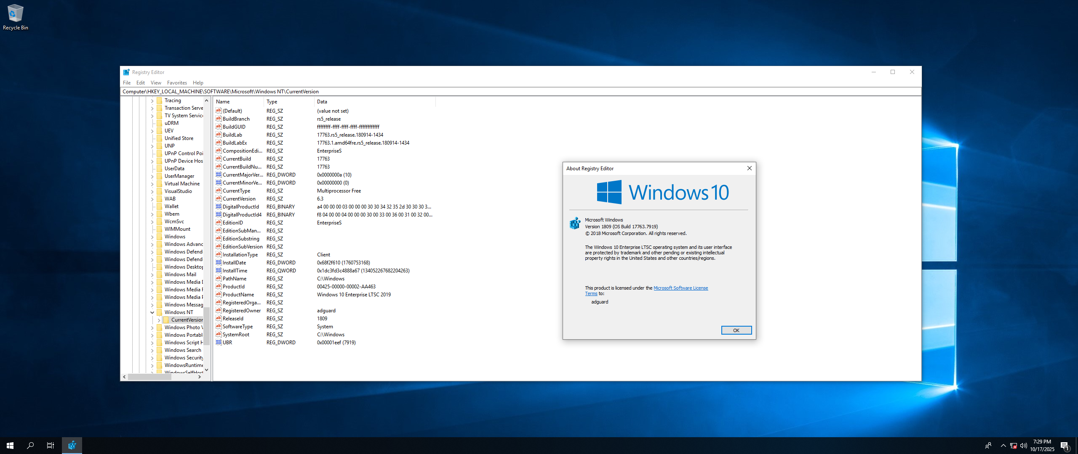Open the Edit menu
This screenshot has height=454, width=1078.
[x=140, y=83]
